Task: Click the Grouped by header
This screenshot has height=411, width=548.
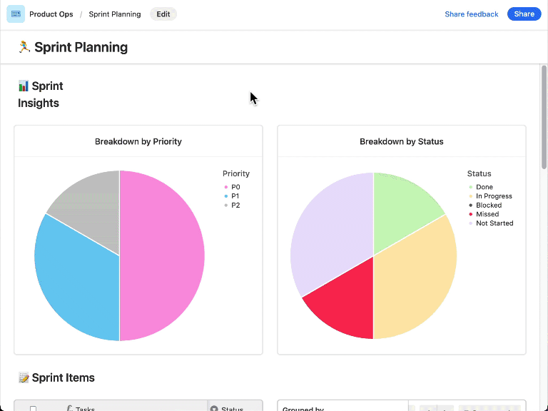Action: click(x=303, y=409)
